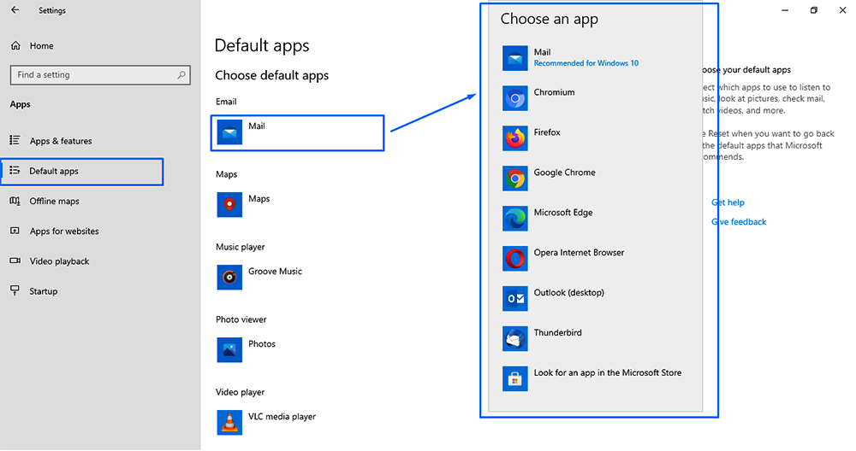Open Apps & features section

tap(61, 141)
